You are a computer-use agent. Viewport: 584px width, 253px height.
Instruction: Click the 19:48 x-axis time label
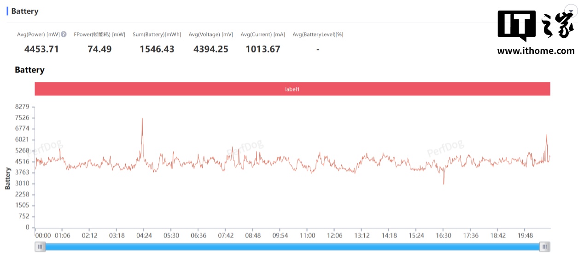pos(525,236)
